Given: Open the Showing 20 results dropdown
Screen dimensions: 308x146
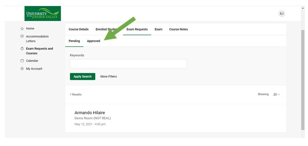Looking at the screenshot, I should [277, 95].
